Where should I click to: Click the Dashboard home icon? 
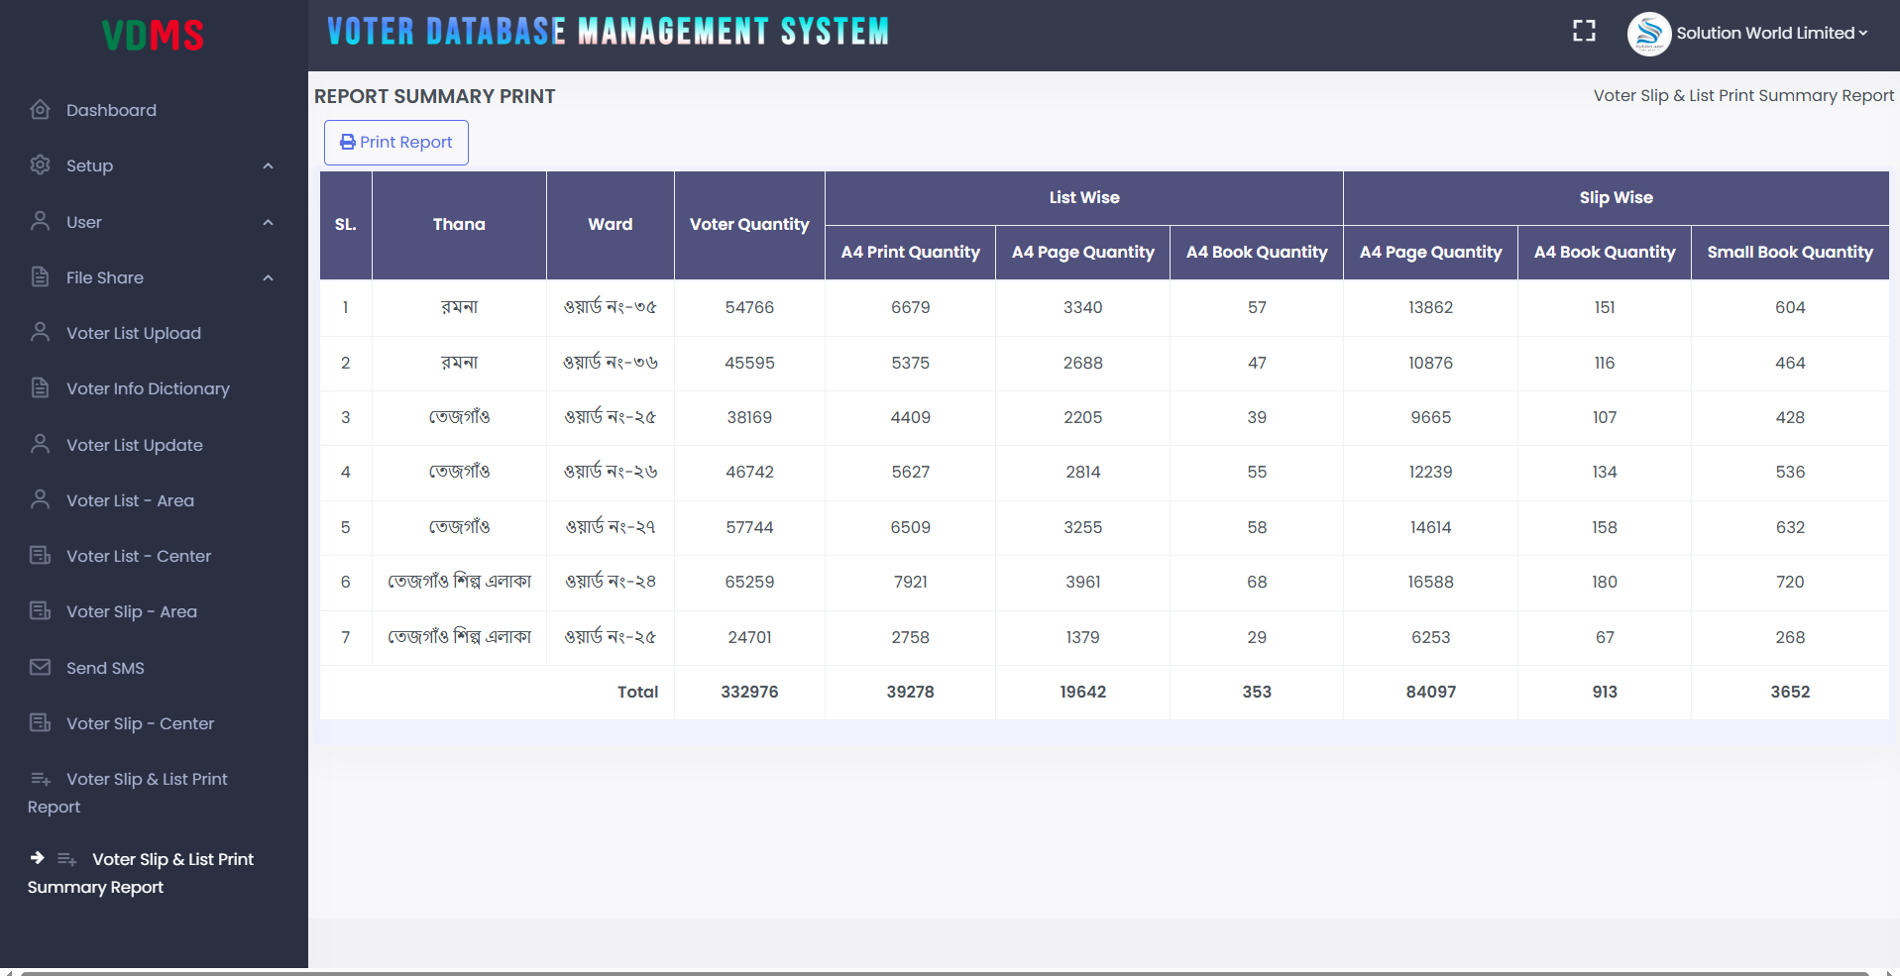pyautogui.click(x=40, y=110)
